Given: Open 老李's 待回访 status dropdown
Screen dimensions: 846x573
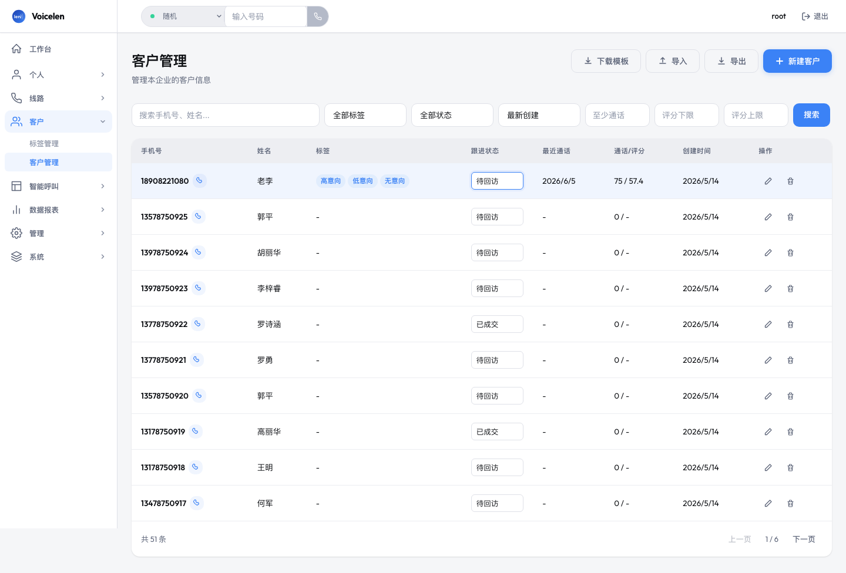Looking at the screenshot, I should coord(497,181).
